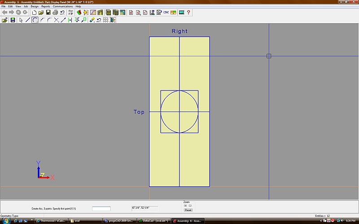Viewport: 359px width, 224px height.
Task: Select the pointer selection tool
Action: pyautogui.click(x=21, y=20)
